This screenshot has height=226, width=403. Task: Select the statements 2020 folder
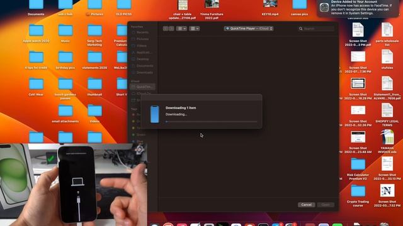pos(94,60)
